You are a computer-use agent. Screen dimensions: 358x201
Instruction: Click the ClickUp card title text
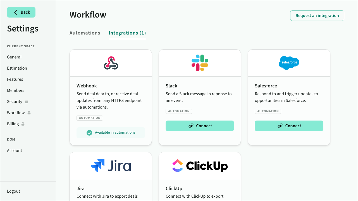[174, 188]
